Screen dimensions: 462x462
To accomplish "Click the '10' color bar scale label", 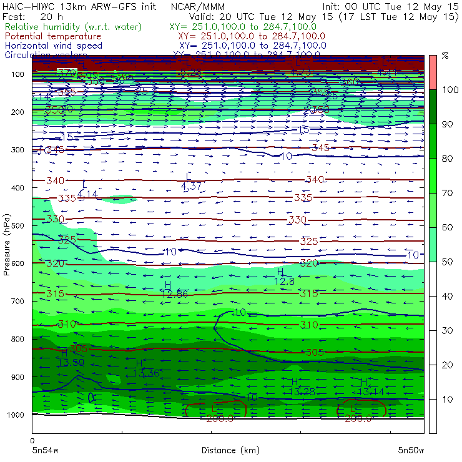I will point(447,399).
